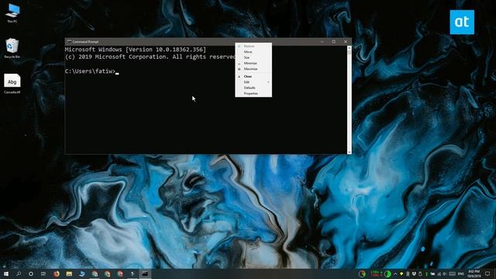496x279 pixels.
Task: Select the Cascadia.ttf font file on desktop
Action: tap(12, 84)
